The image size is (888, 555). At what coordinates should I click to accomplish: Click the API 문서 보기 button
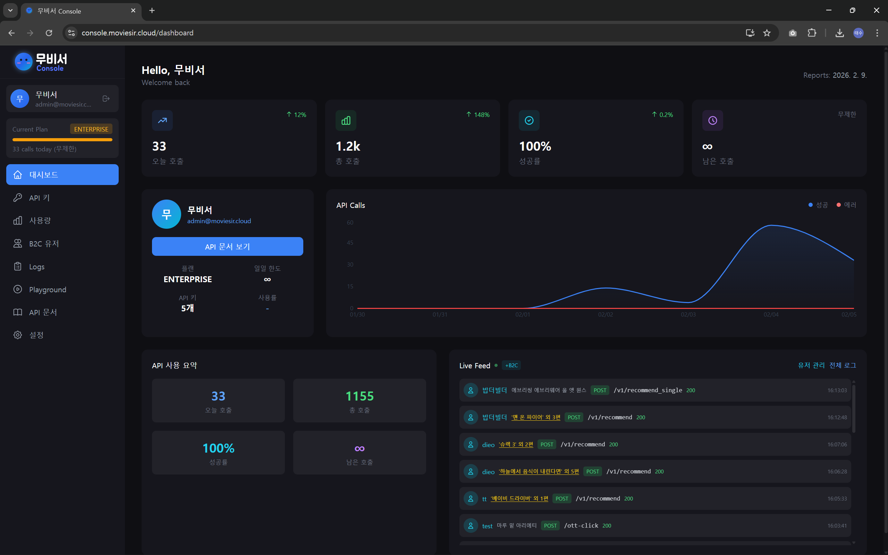[228, 247]
